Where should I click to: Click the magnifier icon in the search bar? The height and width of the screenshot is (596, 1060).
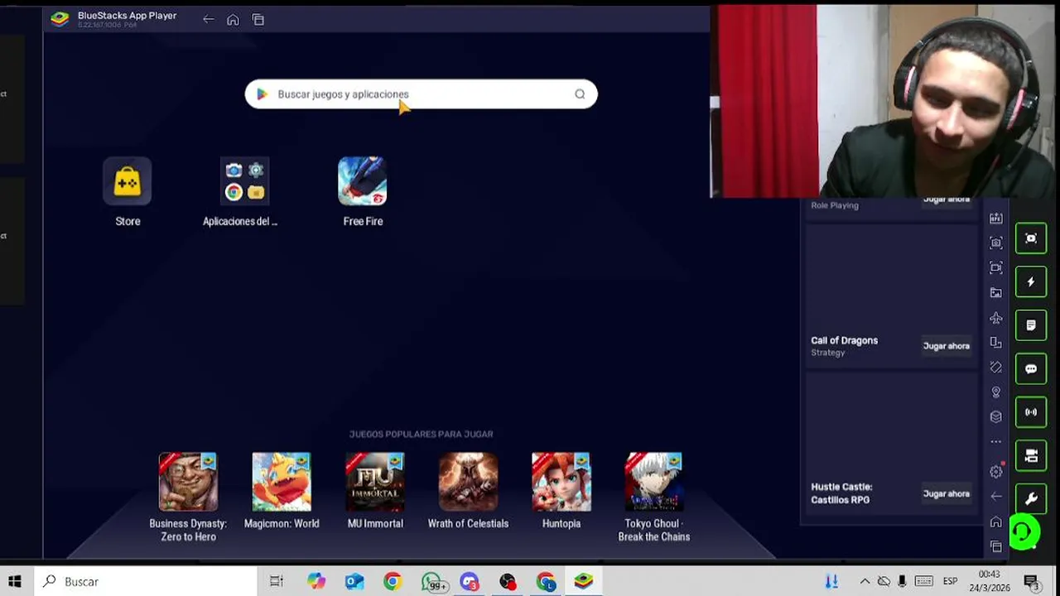tap(580, 94)
